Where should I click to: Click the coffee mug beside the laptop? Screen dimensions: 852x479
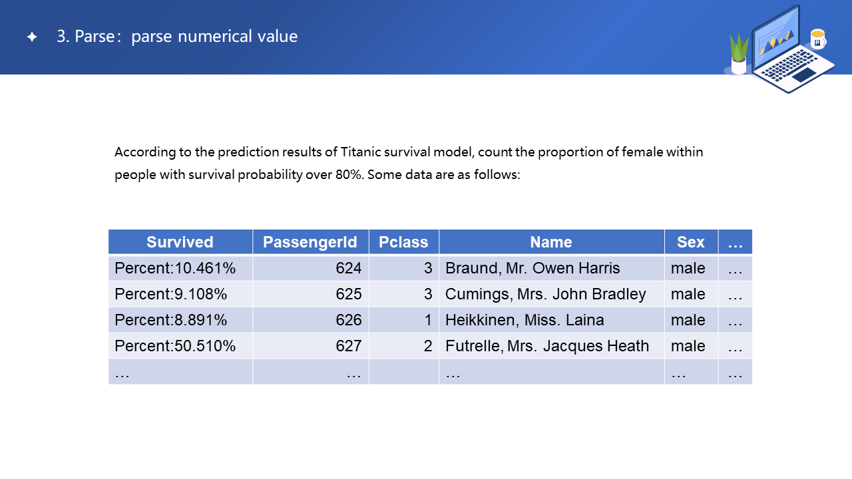(817, 39)
